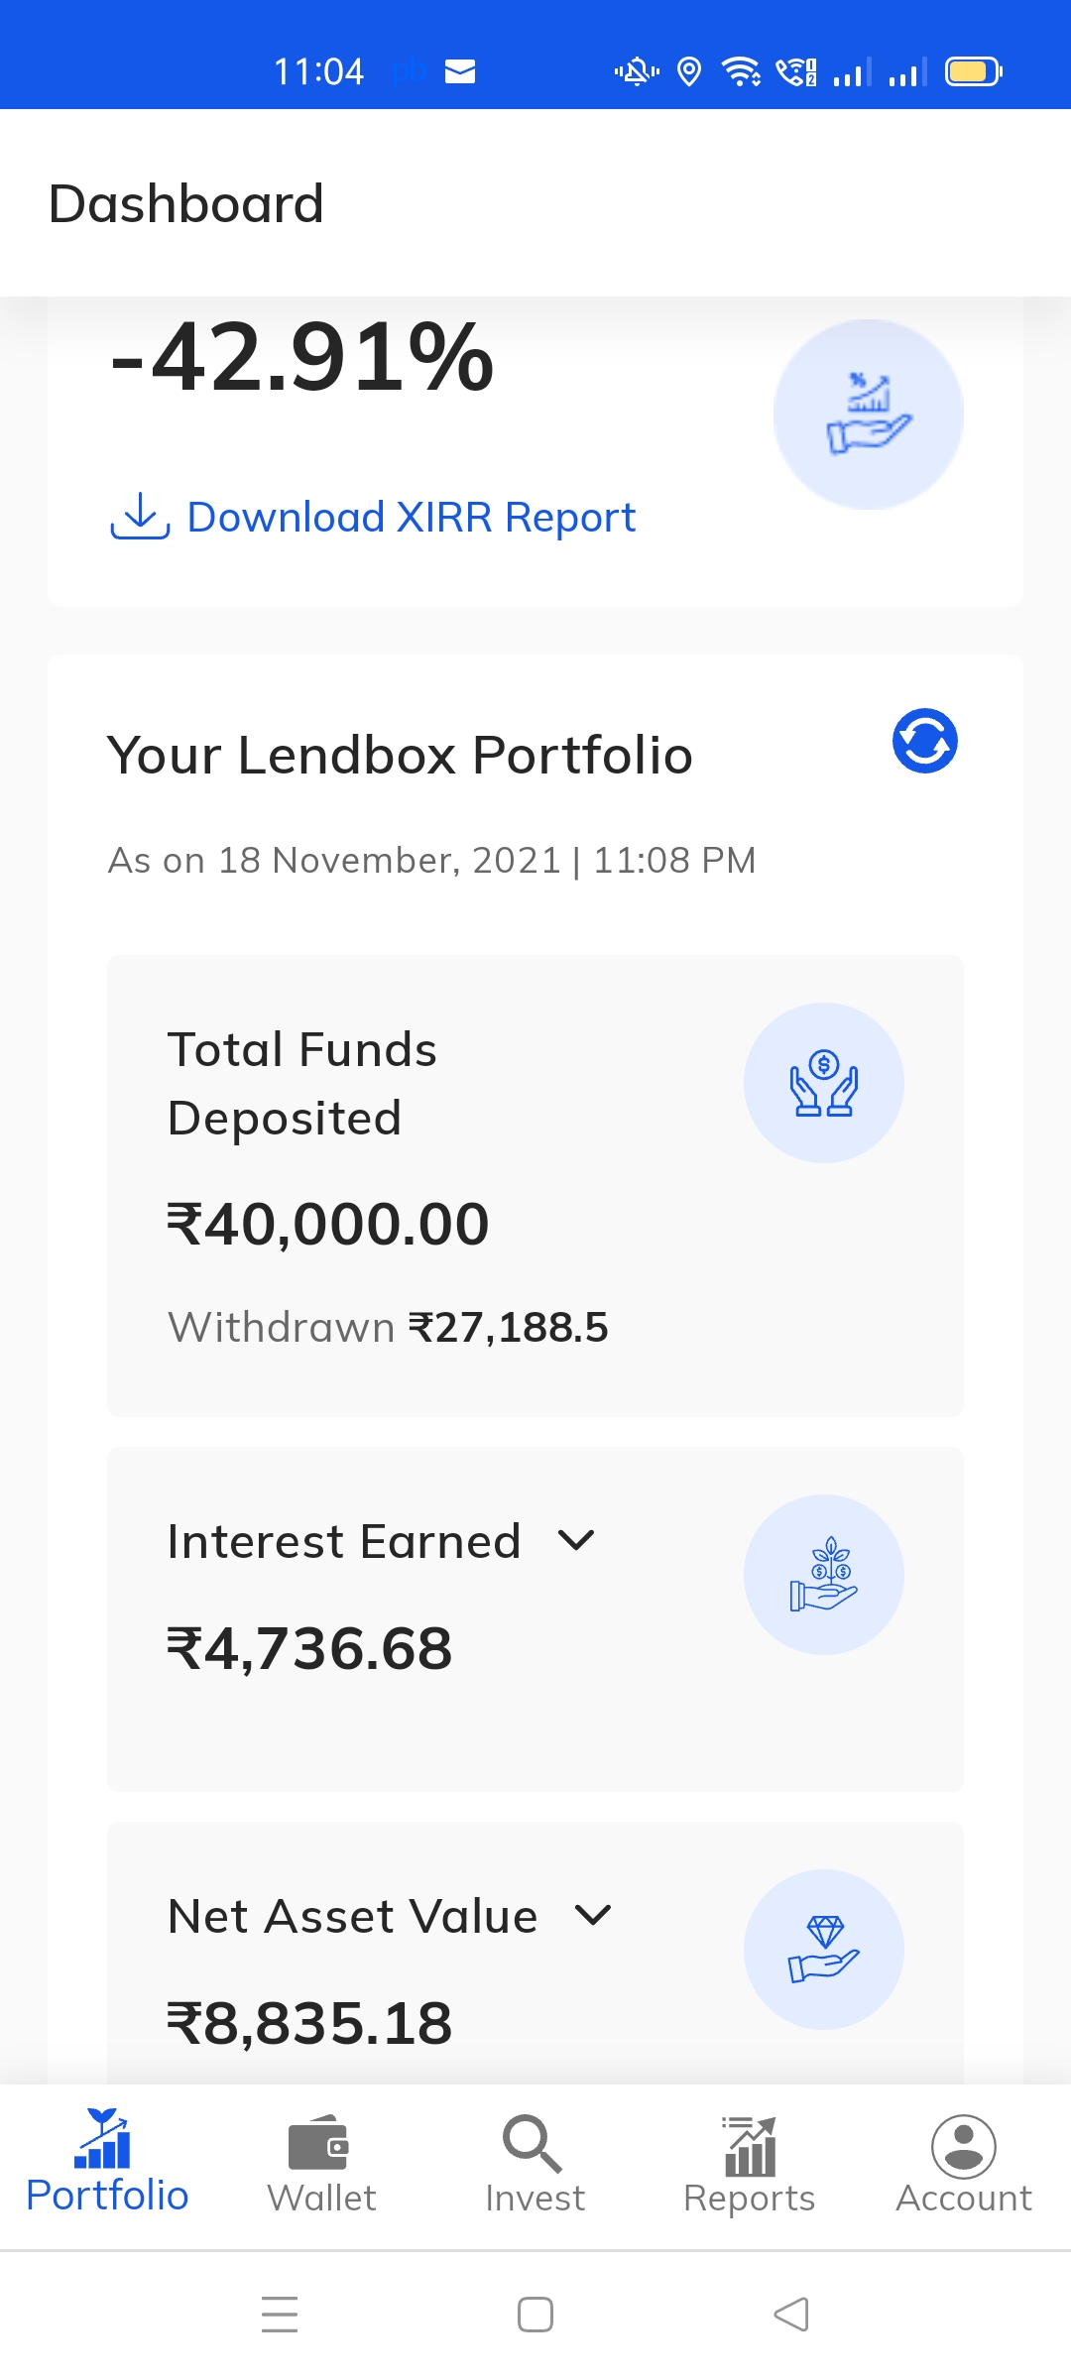
Task: Tap the Net Asset Value diamond icon
Action: coord(823,1950)
